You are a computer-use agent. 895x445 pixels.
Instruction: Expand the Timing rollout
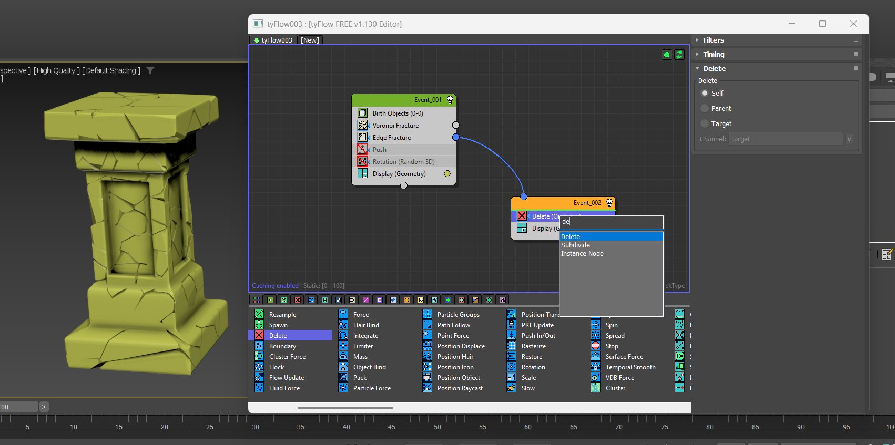pos(713,54)
